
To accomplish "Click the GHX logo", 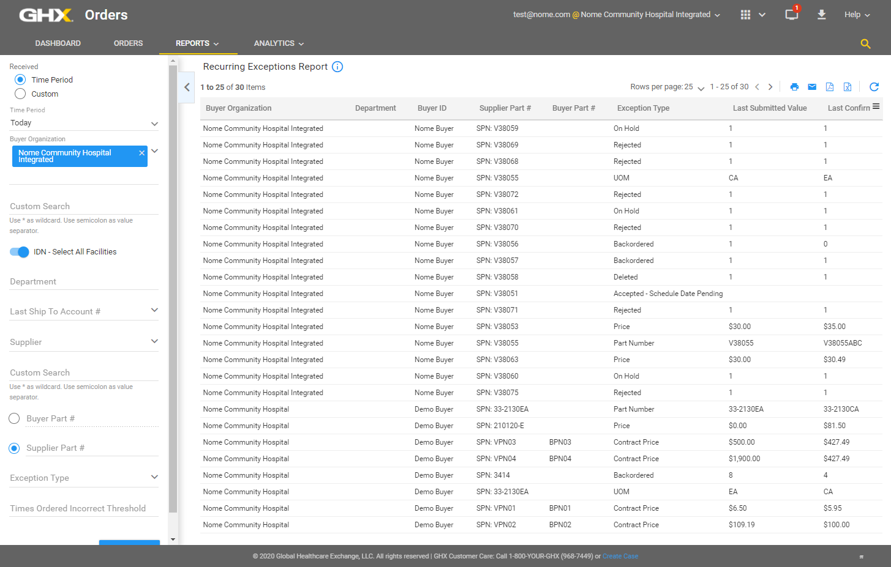I will [46, 15].
